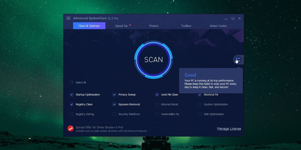Check the Disk Optimization option
301x150 pixels.
[200, 114]
